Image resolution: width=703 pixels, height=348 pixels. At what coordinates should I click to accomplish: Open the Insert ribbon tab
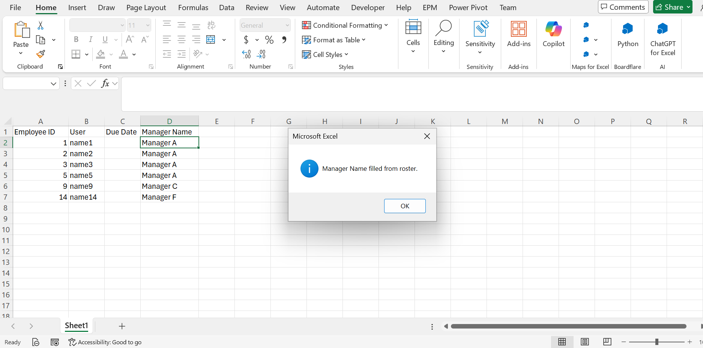(77, 7)
